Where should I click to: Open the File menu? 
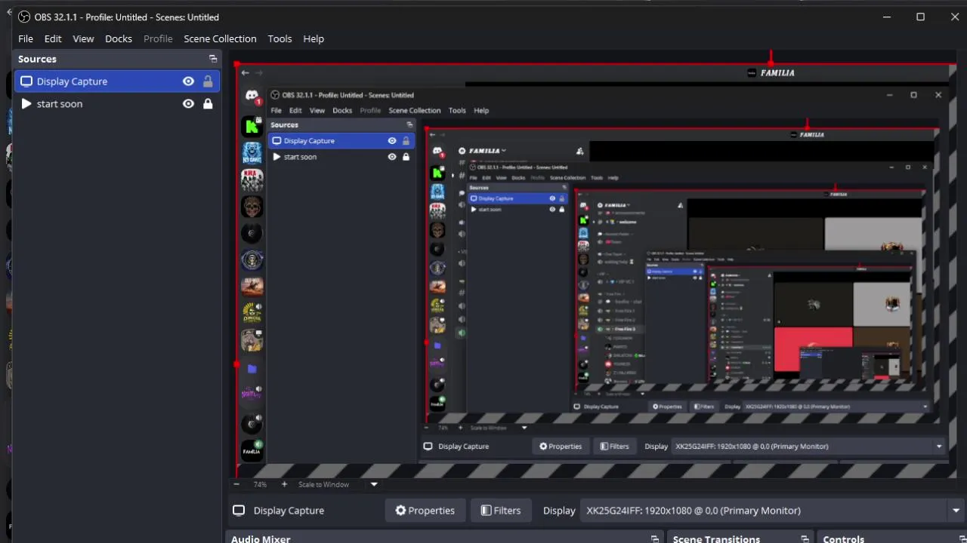[26, 38]
